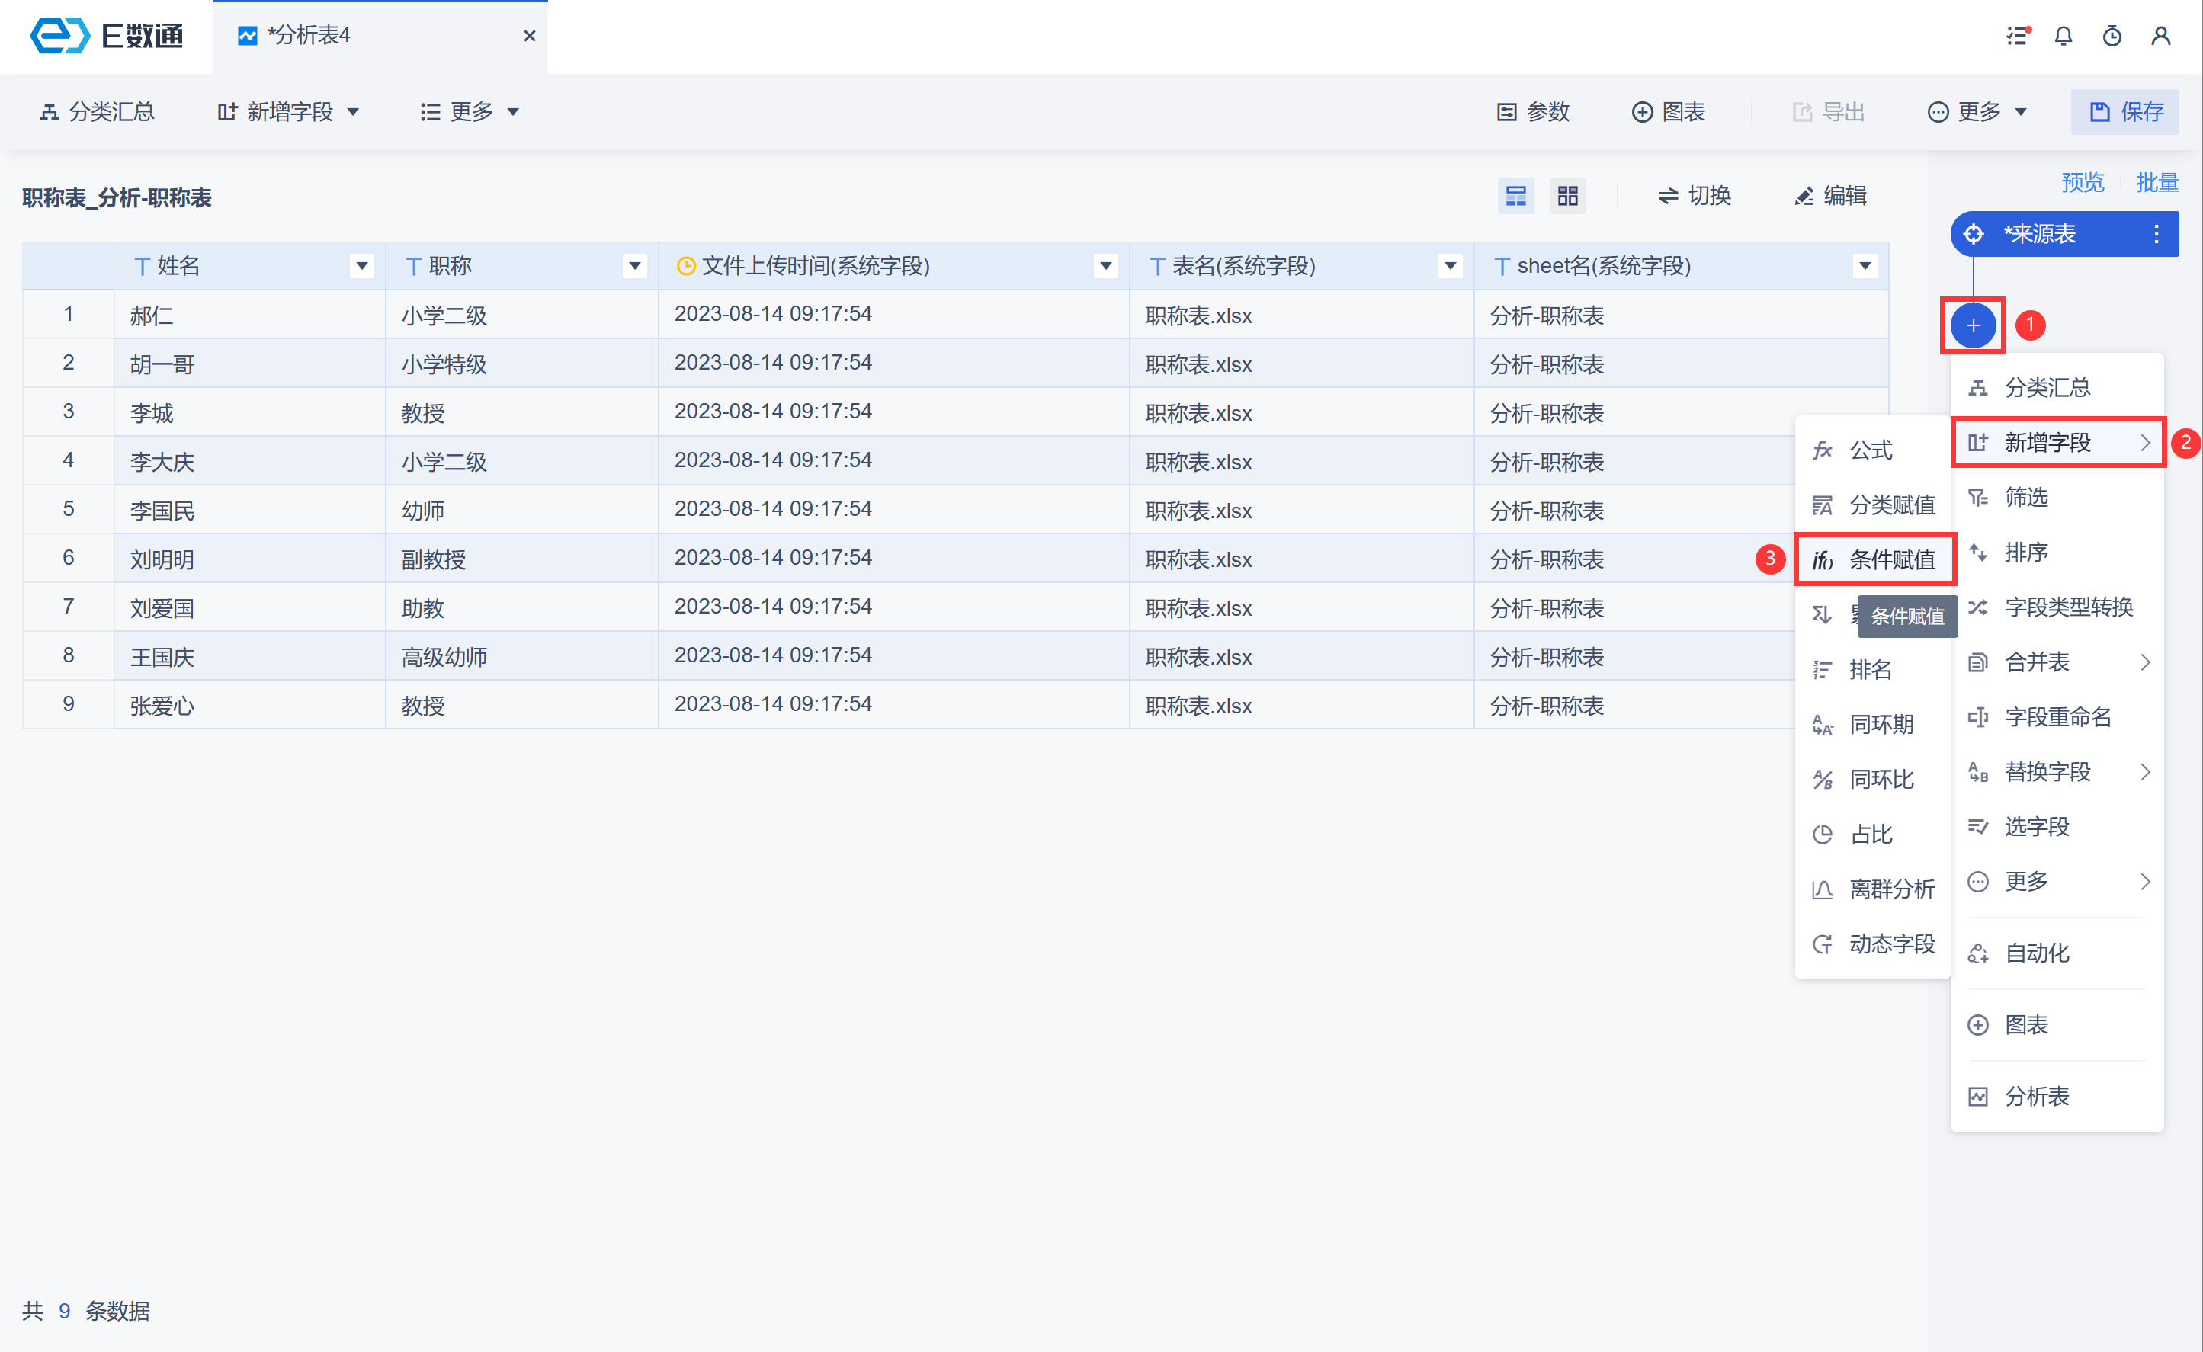2203x1352 pixels.
Task: Click the 李城 name cell
Action: (x=152, y=413)
